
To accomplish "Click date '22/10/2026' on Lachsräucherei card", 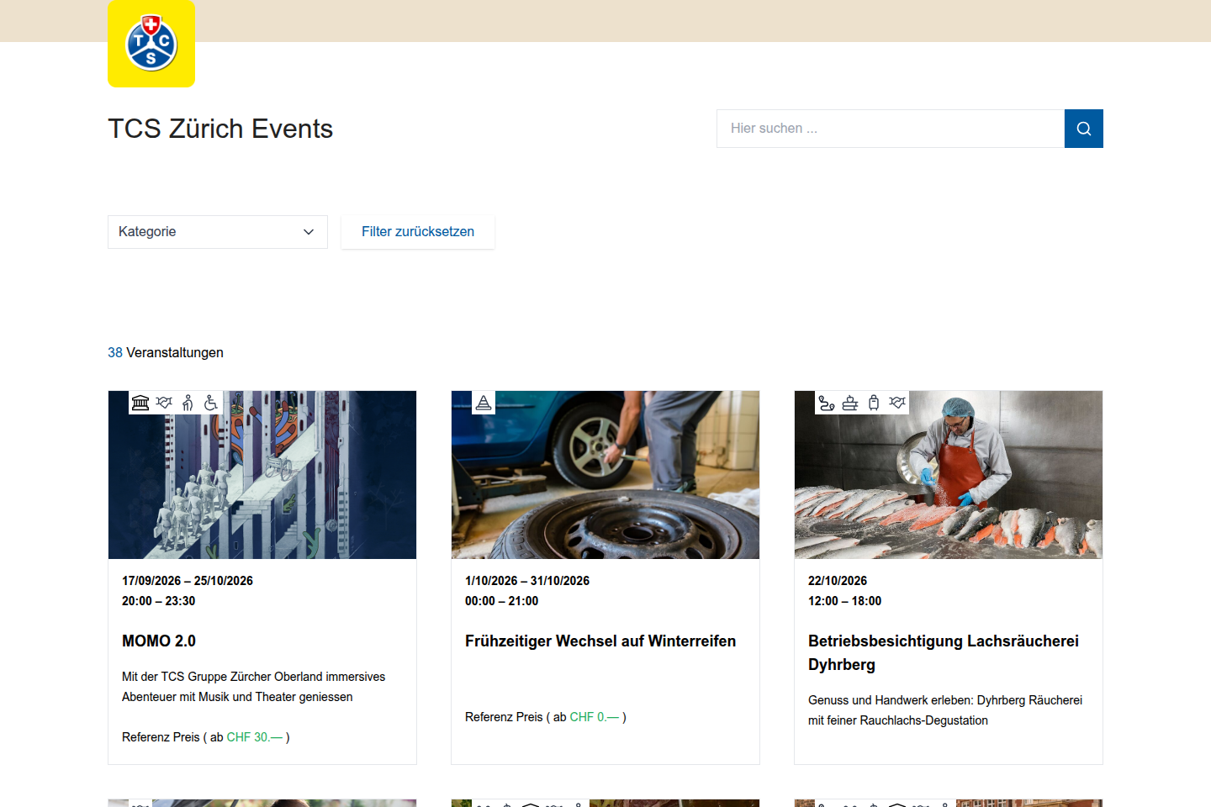I will pyautogui.click(x=838, y=581).
